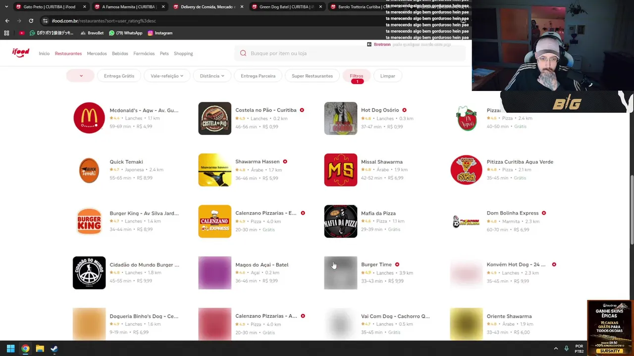Open the Japanese-titled bookmark
This screenshot has height=356, width=634.
coord(52,33)
